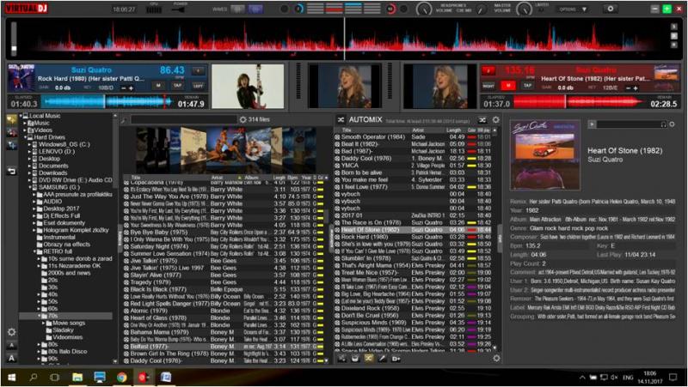
Task: Click first sidelist icon in bottom bar
Action: click(x=341, y=358)
